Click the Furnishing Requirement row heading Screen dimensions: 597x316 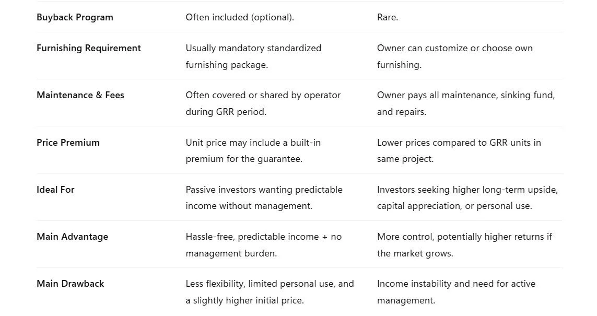89,48
